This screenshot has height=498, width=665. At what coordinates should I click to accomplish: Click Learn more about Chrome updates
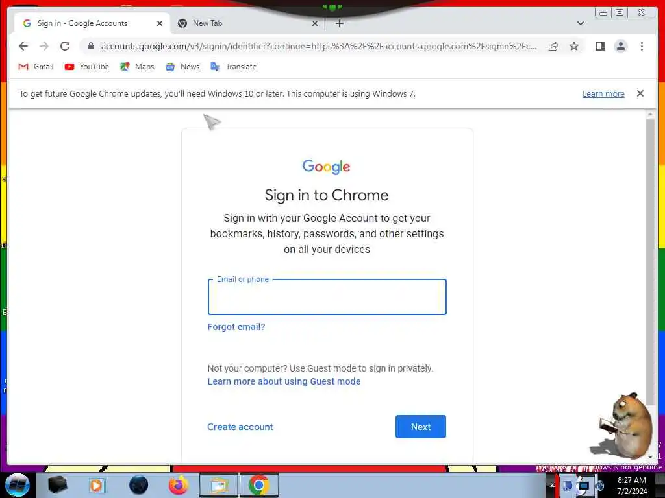(603, 94)
